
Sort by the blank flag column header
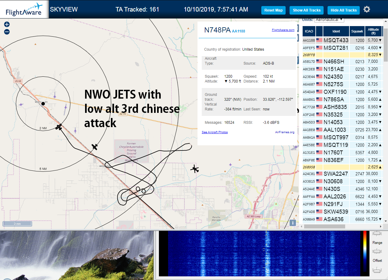319,31
